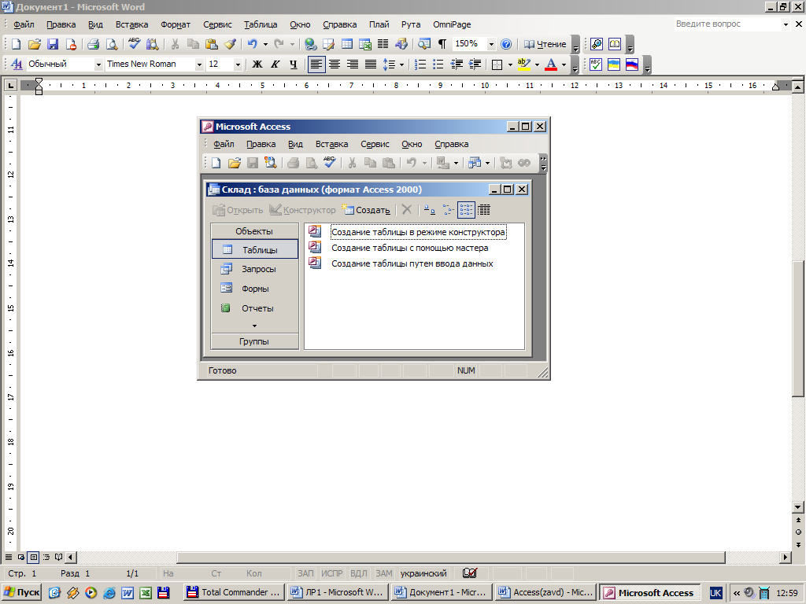
Task: Apply the red font color button
Action: point(551,64)
